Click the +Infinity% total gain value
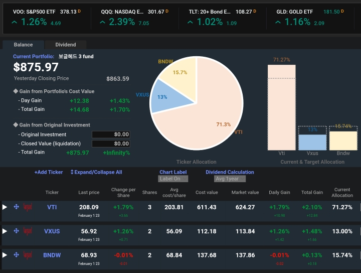361x273 pixels. coord(116,153)
